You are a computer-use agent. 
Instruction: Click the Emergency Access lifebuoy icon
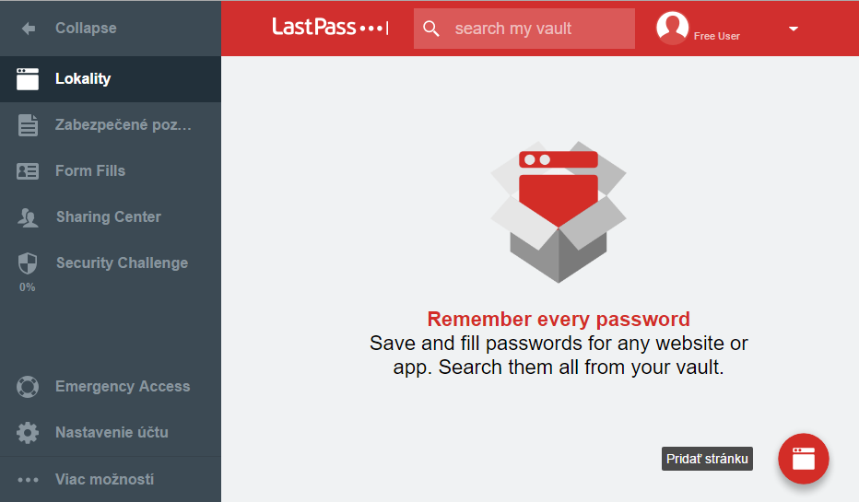point(28,387)
